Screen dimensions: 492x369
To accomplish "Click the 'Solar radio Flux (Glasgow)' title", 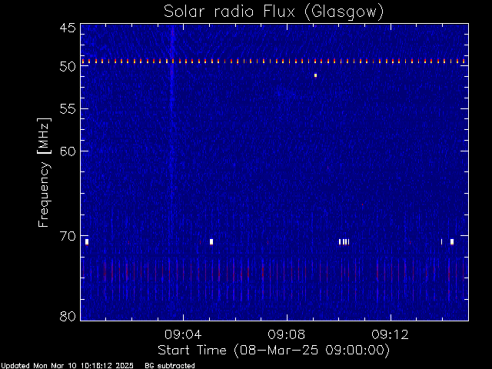I will [274, 12].
